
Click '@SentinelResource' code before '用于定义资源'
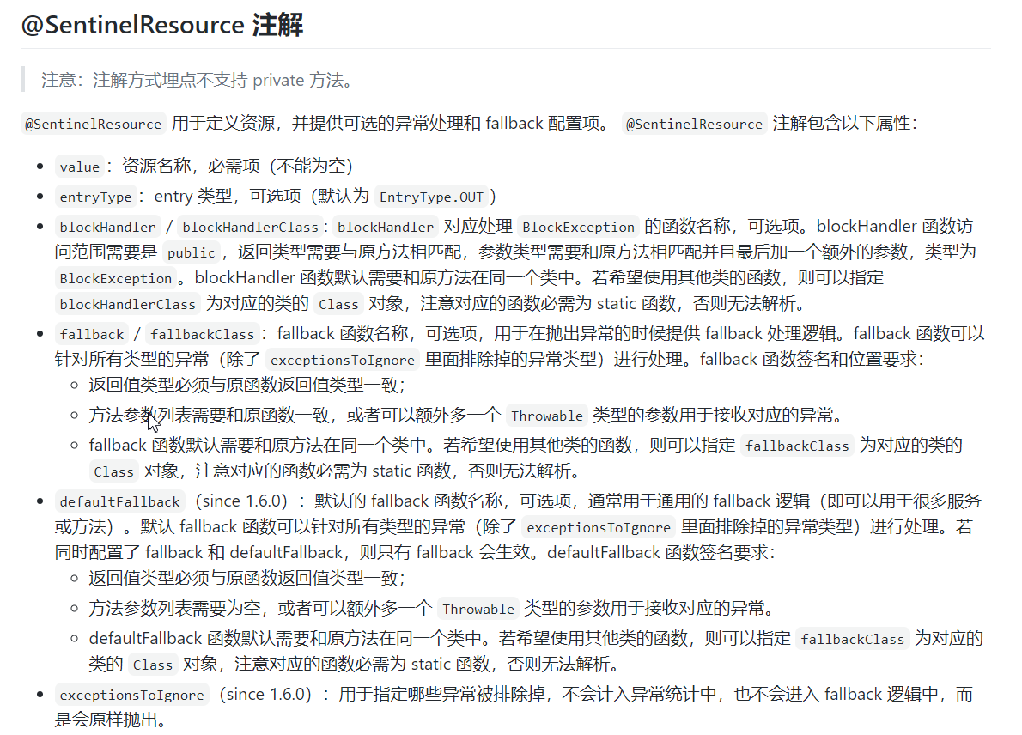[94, 124]
